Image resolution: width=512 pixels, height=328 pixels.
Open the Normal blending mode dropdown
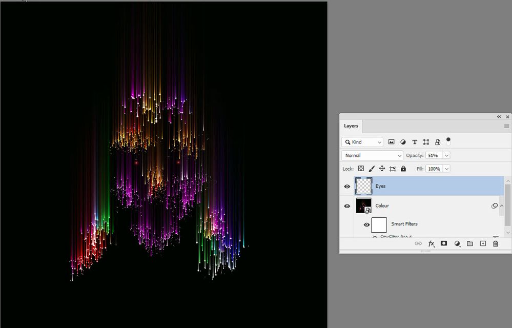372,155
